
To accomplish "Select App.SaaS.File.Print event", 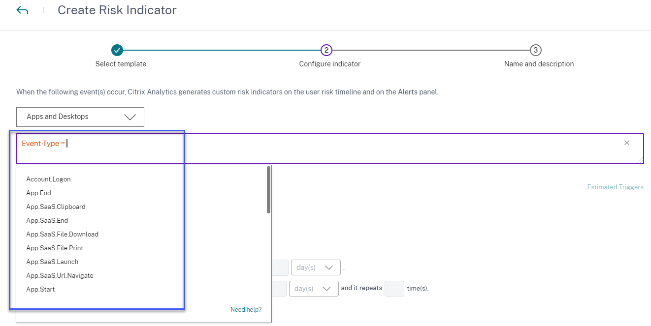I will [55, 248].
